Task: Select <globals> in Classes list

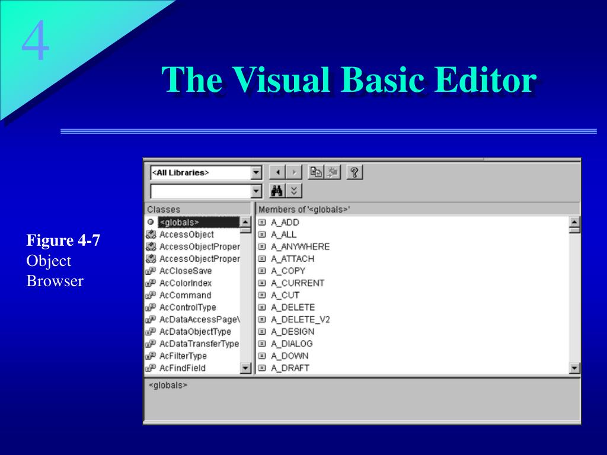Action: 199,223
